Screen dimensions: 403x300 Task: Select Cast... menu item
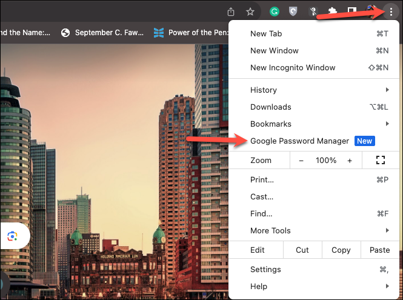[x=314, y=196]
